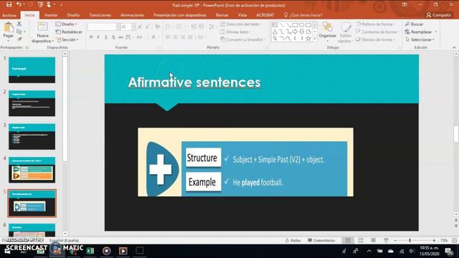The height and width of the screenshot is (258, 459).
Task: Switch to Presentación con diapositivas tab
Action: coord(180,15)
